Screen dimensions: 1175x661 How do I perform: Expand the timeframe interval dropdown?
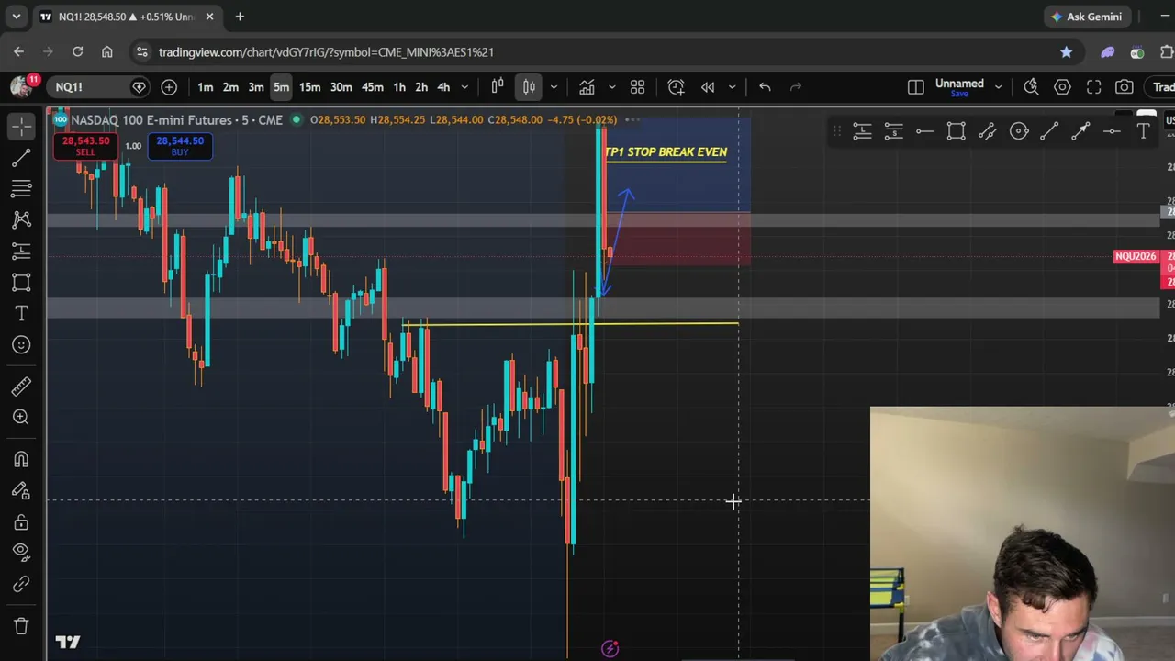tap(464, 87)
